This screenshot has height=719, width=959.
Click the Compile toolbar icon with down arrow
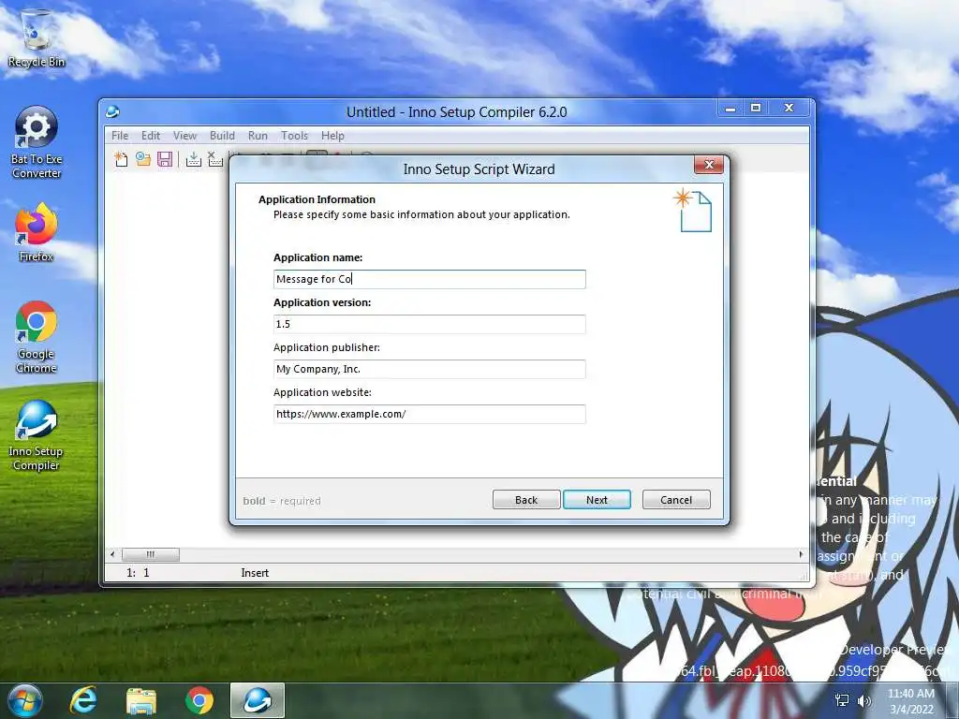point(193,159)
